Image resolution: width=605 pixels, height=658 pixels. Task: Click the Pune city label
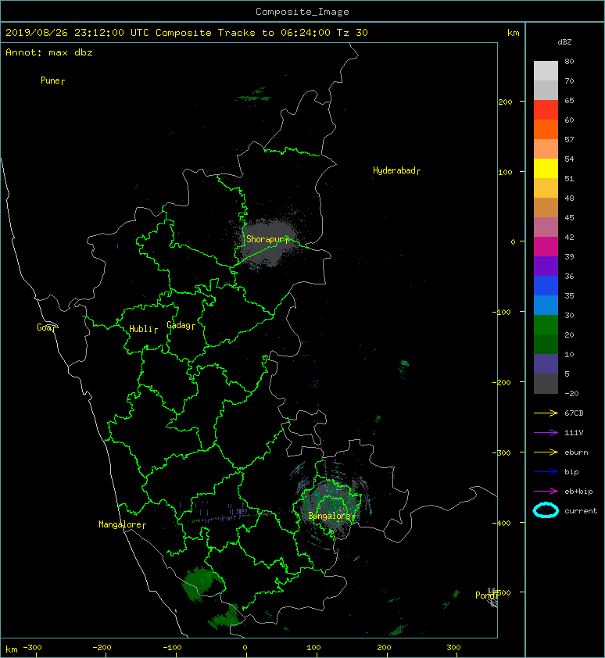pyautogui.click(x=52, y=80)
